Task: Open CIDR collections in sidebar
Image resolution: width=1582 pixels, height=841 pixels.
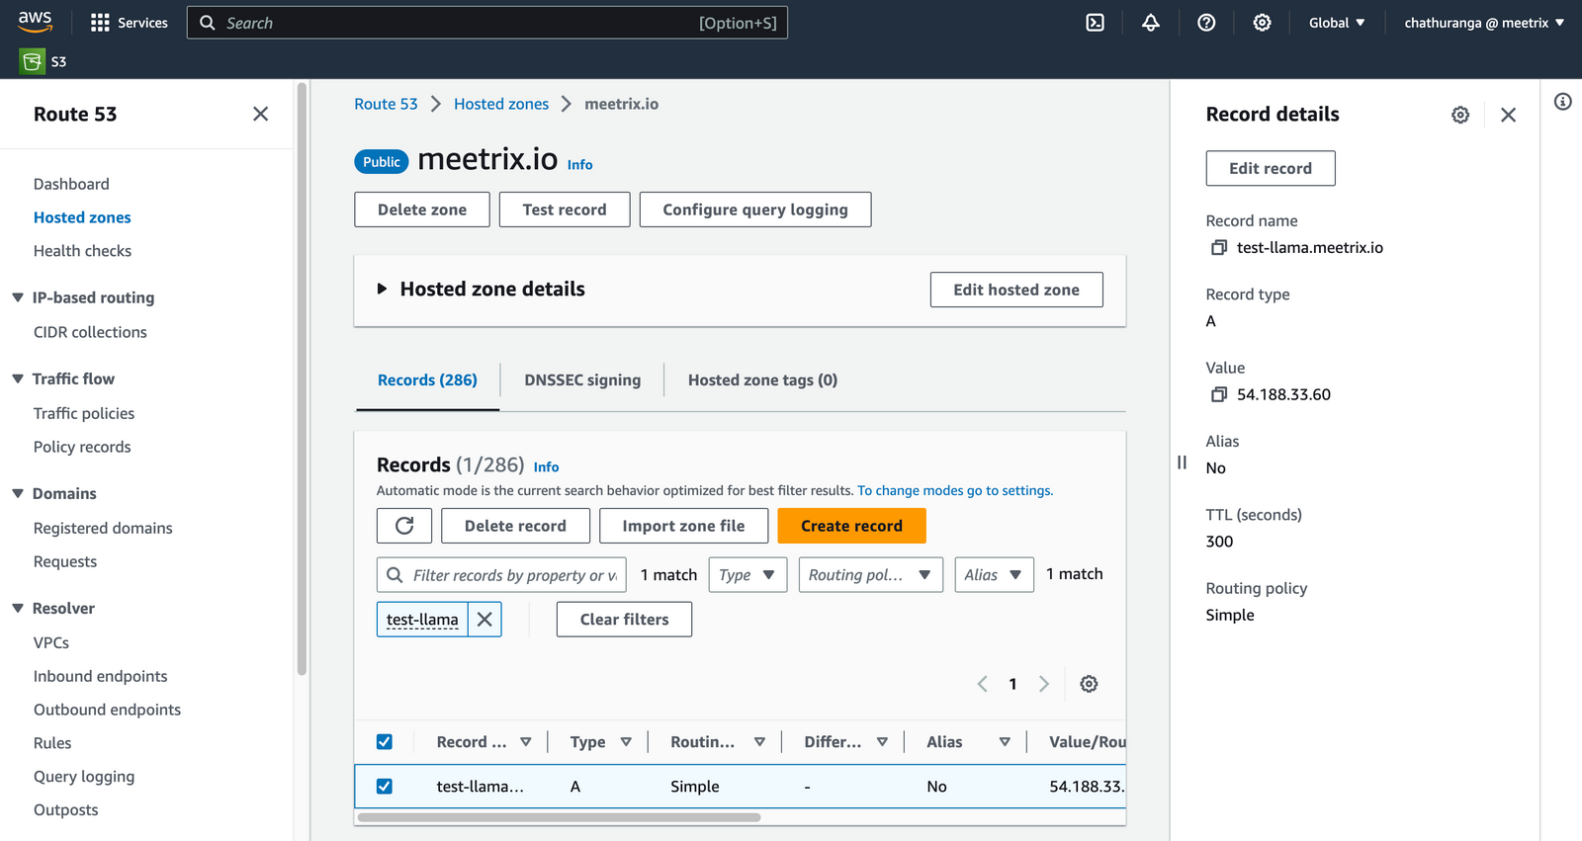Action: pyautogui.click(x=90, y=332)
